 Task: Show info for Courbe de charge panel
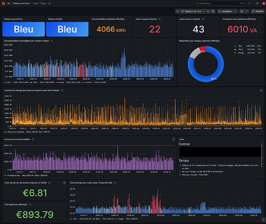(x=62, y=90)
